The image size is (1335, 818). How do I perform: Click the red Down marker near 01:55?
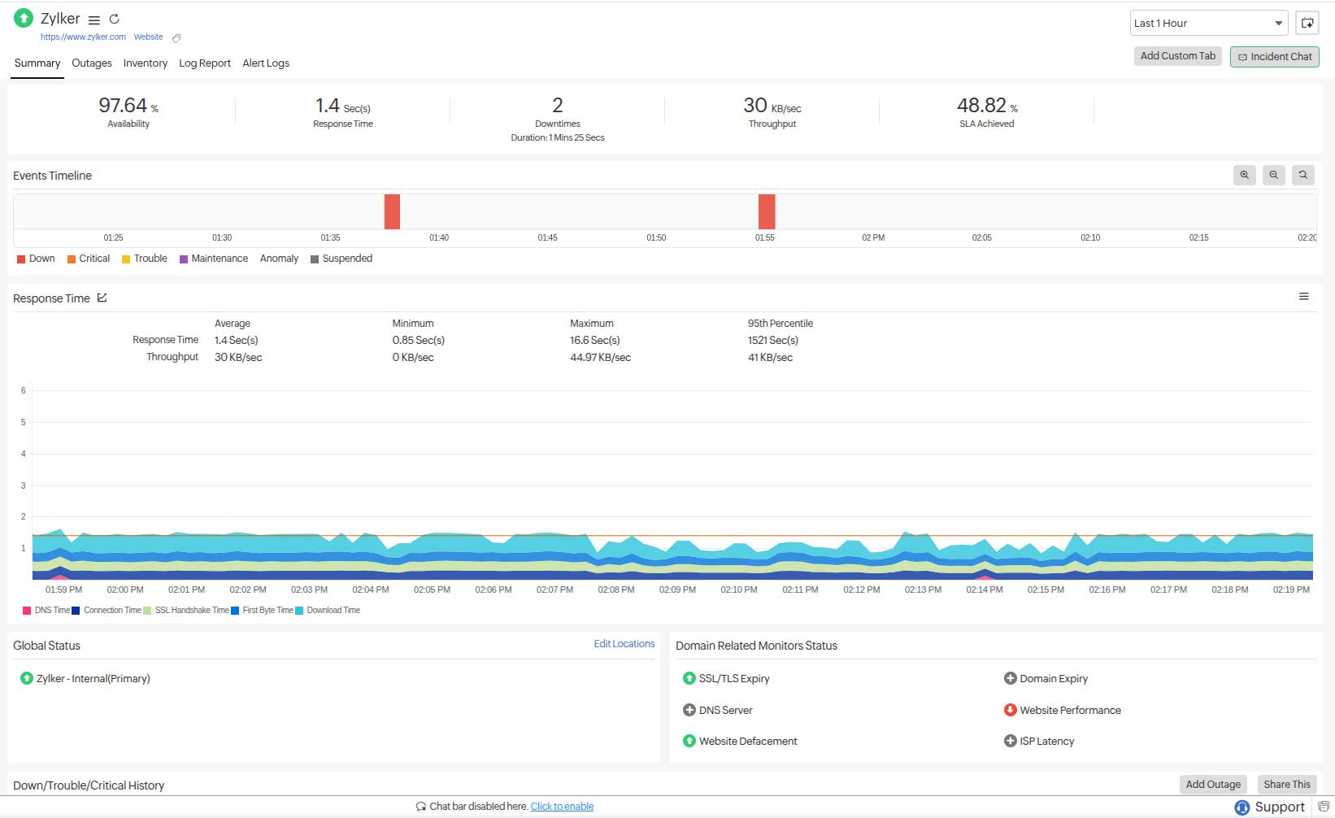[x=766, y=211]
